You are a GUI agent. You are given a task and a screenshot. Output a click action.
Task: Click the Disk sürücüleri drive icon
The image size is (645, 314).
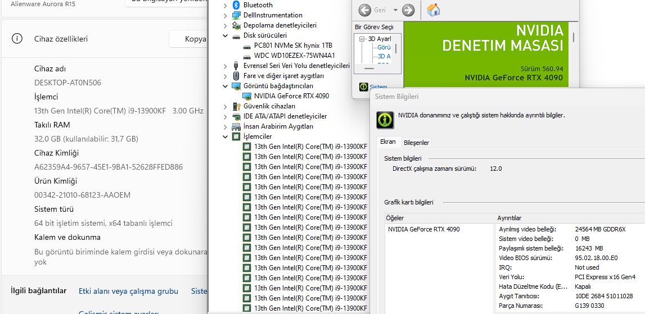coord(236,35)
